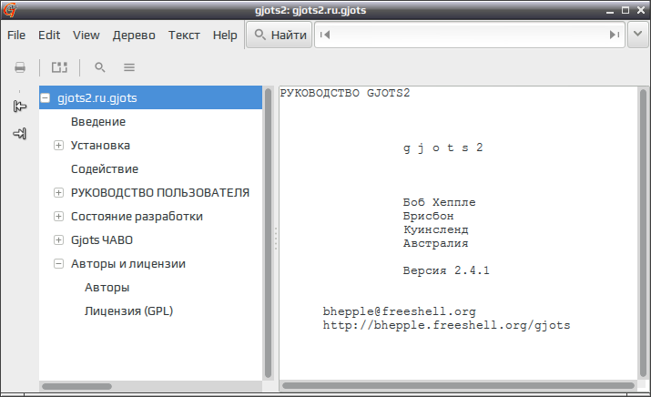
Task: Click the print toolbar icon
Action: pyautogui.click(x=19, y=67)
